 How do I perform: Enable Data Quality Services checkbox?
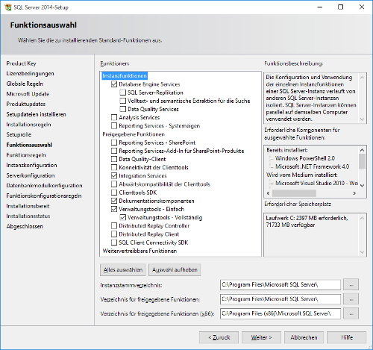click(122, 109)
